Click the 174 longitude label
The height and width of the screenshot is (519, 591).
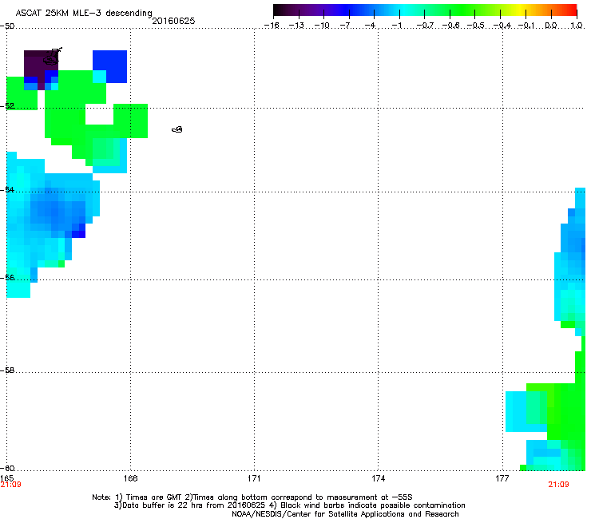[378, 478]
